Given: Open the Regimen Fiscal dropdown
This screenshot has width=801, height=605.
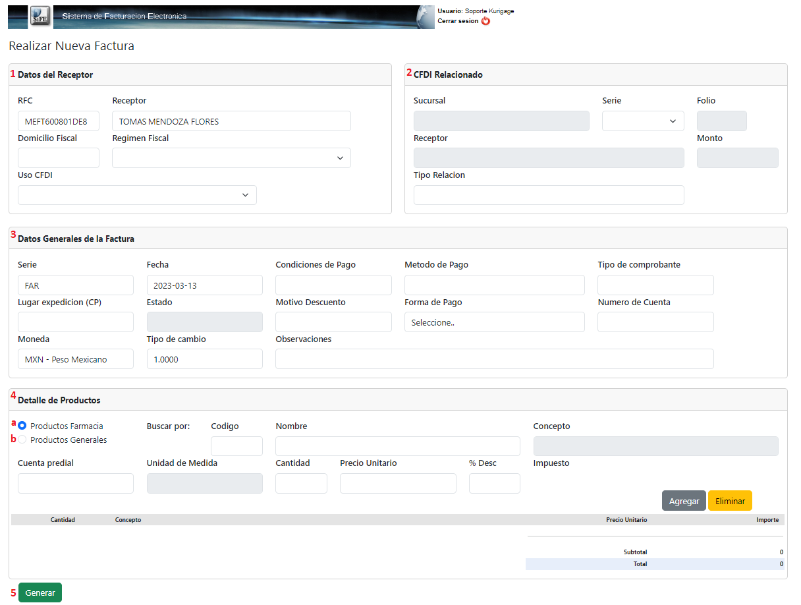Looking at the screenshot, I should (231, 158).
